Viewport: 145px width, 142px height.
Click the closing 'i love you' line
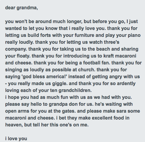coord(16,138)
